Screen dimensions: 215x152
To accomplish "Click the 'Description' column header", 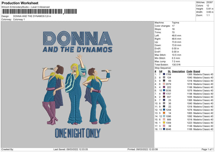I will [178, 71].
